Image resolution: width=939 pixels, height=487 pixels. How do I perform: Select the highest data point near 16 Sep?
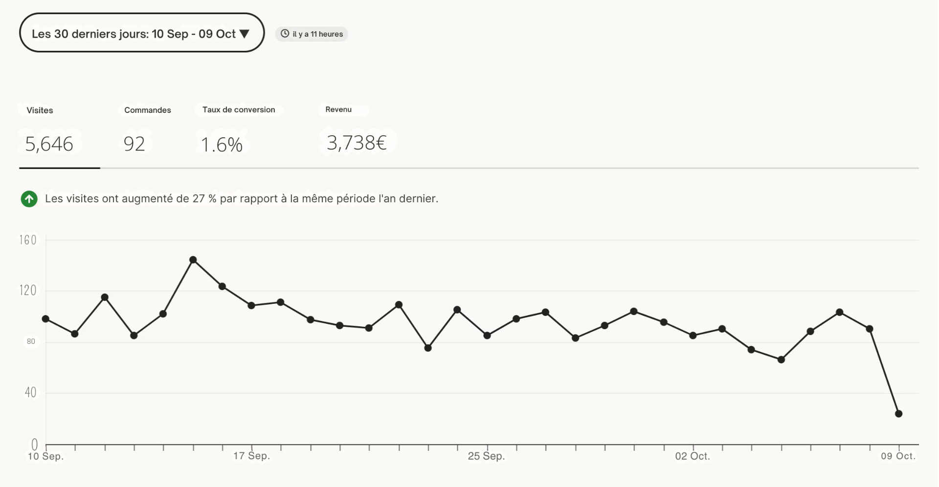pyautogui.click(x=193, y=259)
